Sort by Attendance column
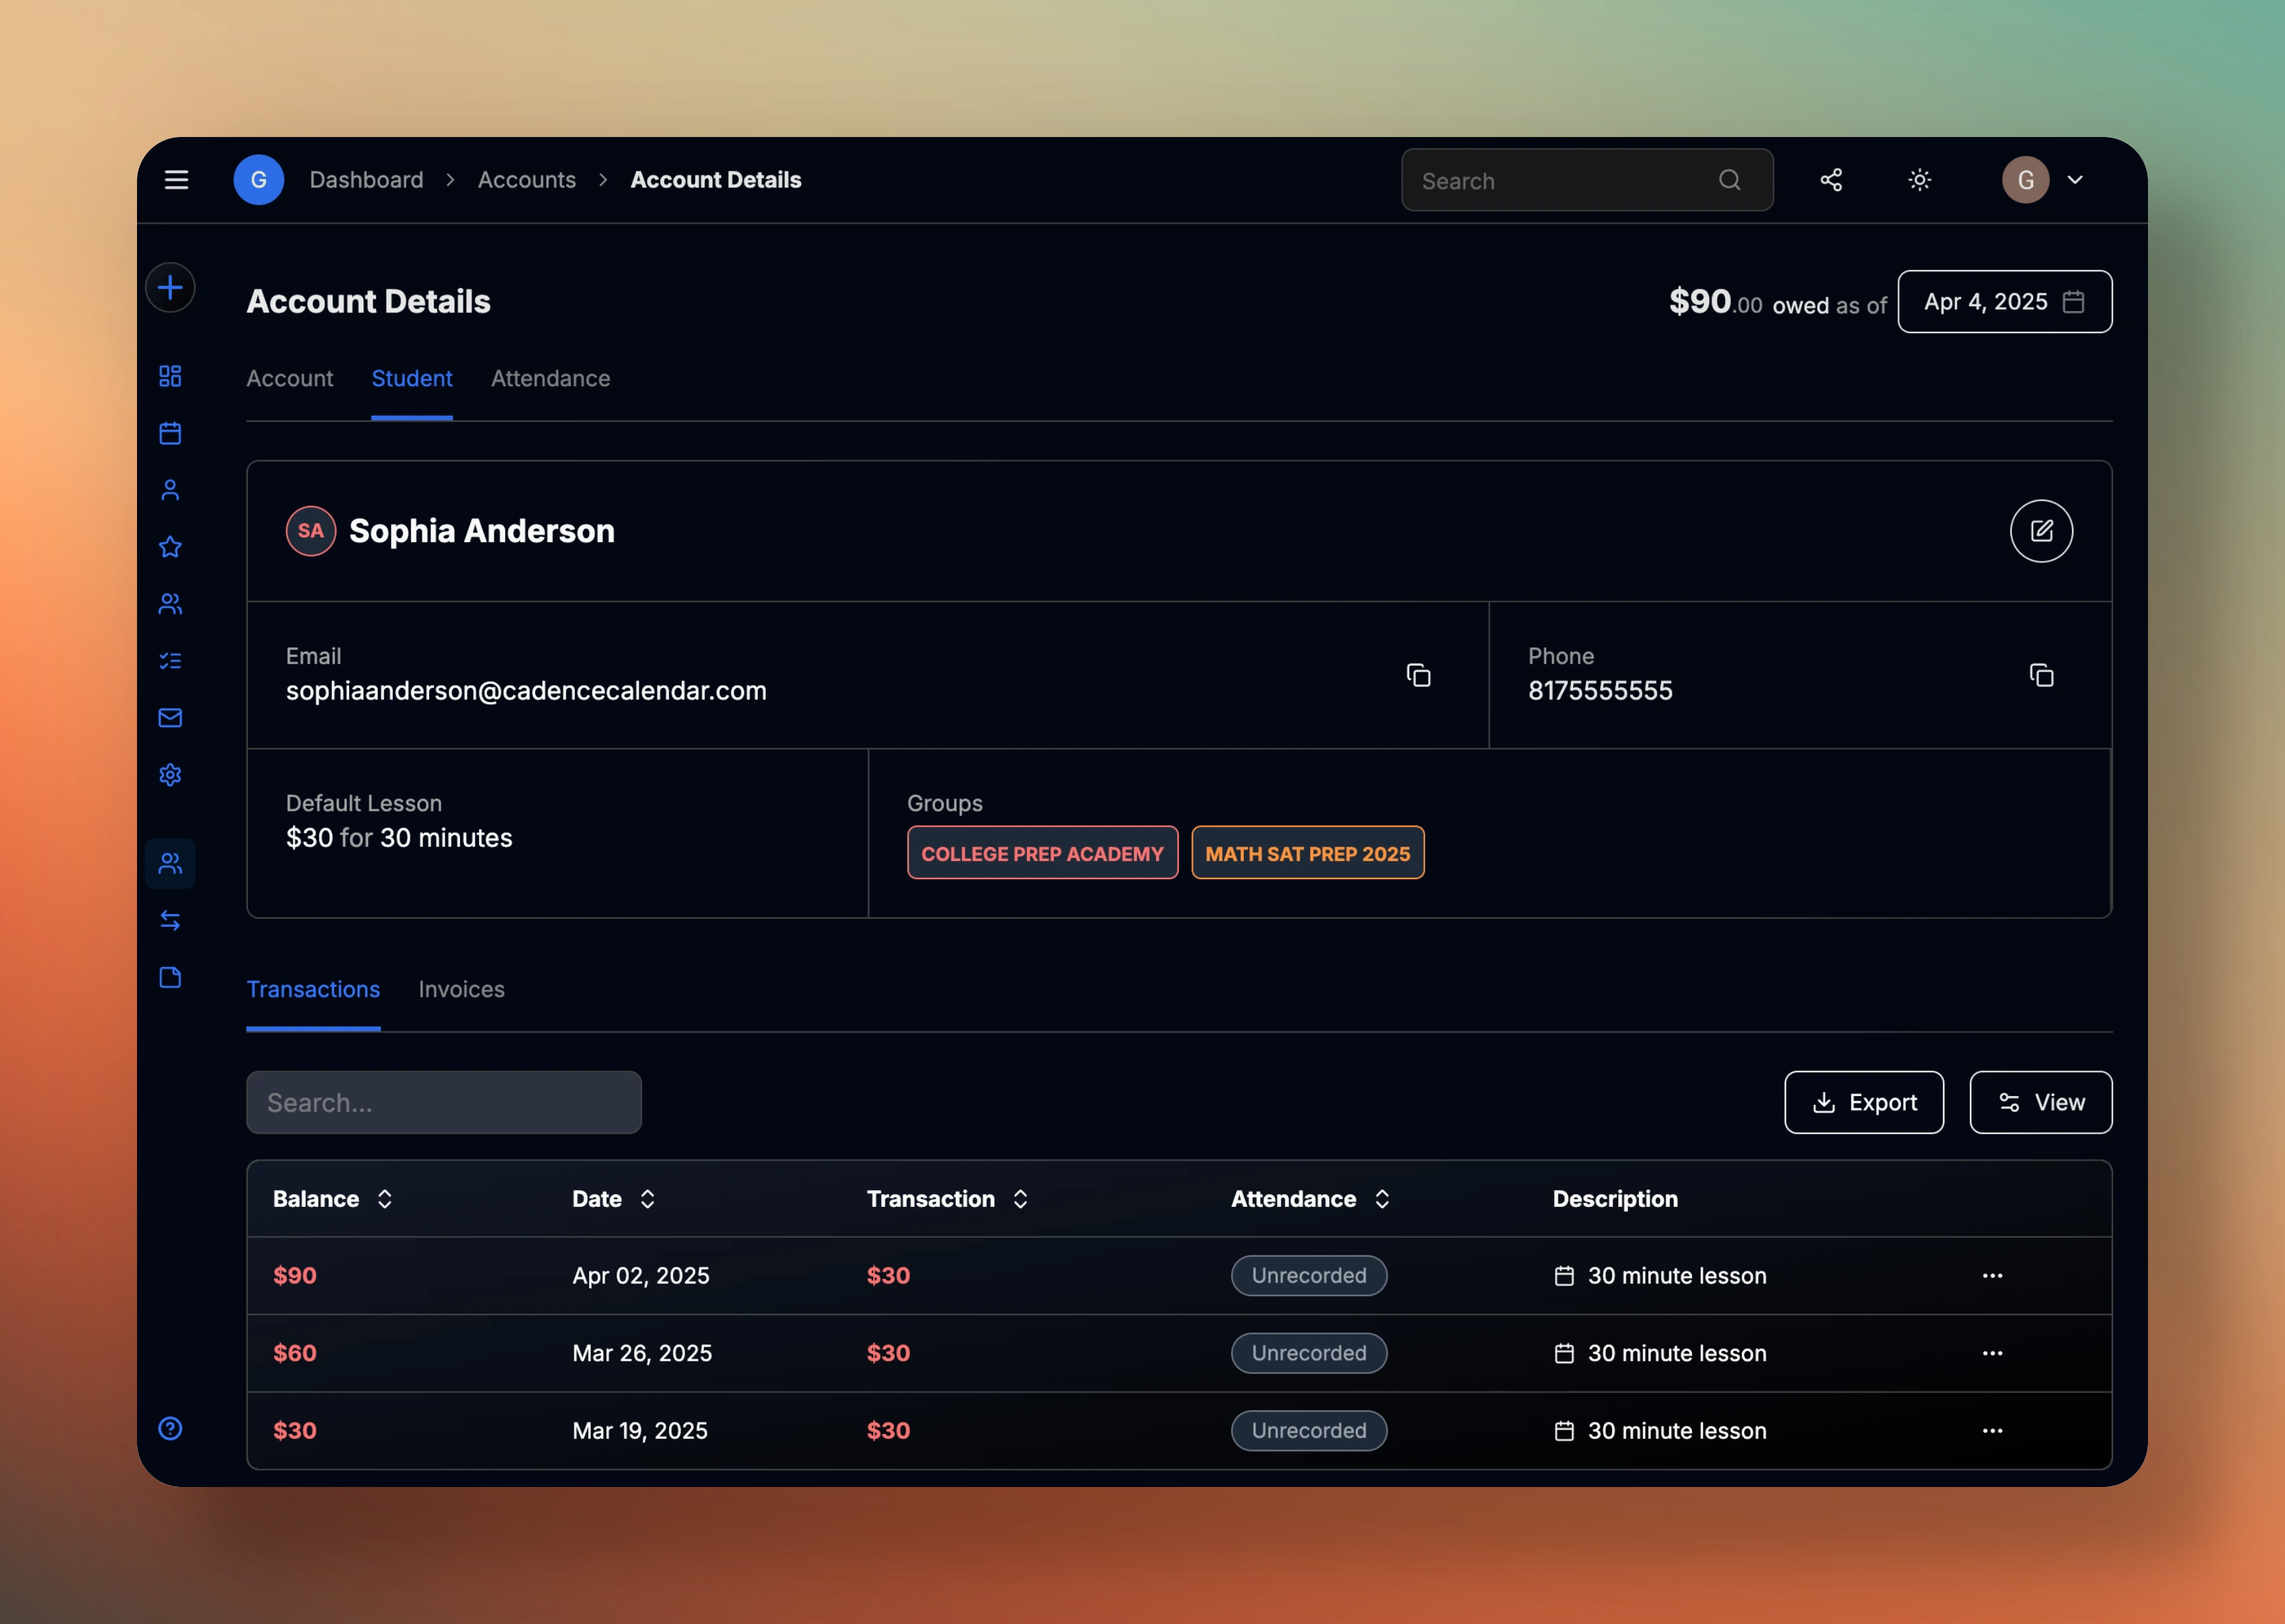The height and width of the screenshot is (1624, 2285). click(x=1310, y=1198)
